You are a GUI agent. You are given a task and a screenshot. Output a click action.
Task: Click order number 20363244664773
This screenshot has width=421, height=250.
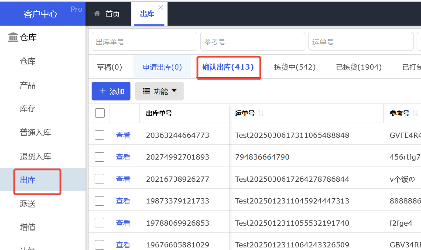coord(178,135)
